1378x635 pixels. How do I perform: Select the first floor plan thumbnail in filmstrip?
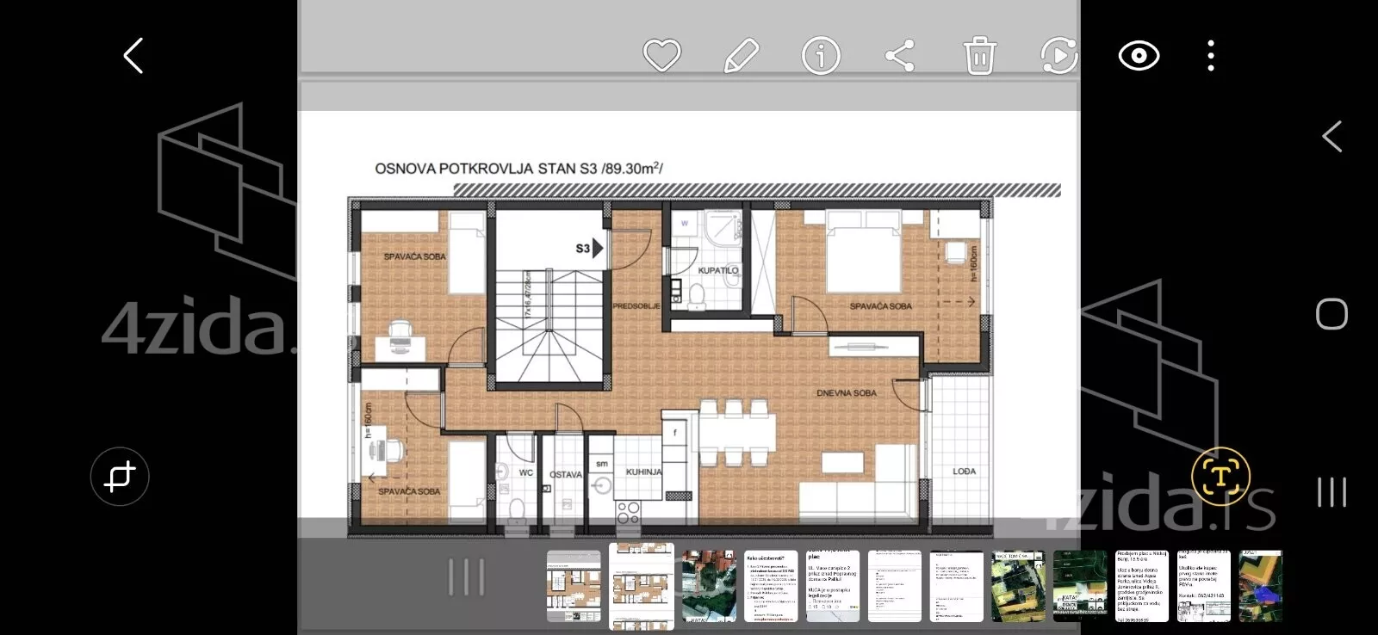click(574, 586)
